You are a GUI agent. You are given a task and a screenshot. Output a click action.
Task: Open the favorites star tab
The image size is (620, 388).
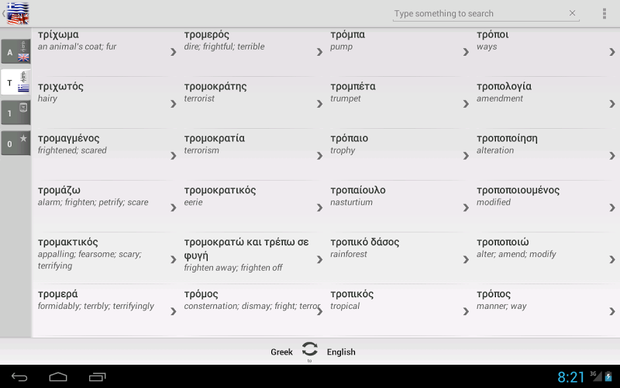pyautogui.click(x=15, y=143)
